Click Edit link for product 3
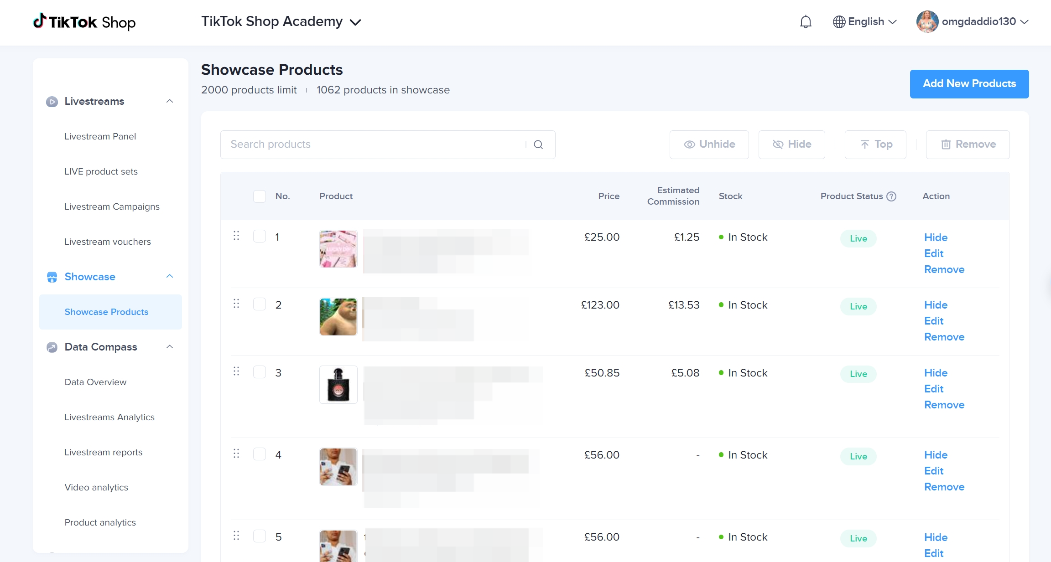The width and height of the screenshot is (1051, 562). click(x=933, y=389)
